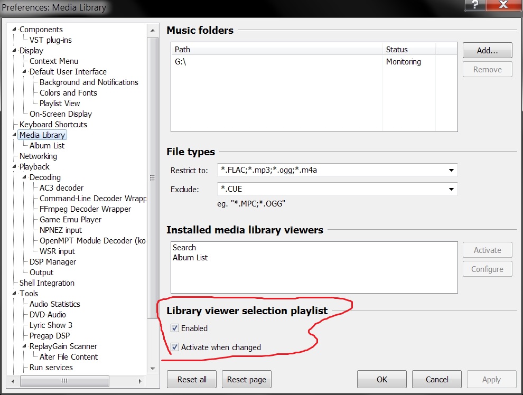Select Search in media library viewers
Image resolution: width=523 pixels, height=395 pixels.
pyautogui.click(x=184, y=248)
